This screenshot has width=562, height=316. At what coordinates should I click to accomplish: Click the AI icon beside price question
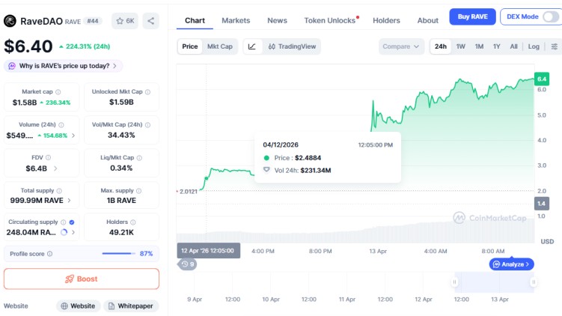[12, 66]
